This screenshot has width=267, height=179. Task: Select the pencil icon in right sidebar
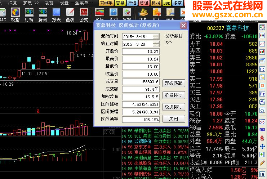click(x=262, y=163)
